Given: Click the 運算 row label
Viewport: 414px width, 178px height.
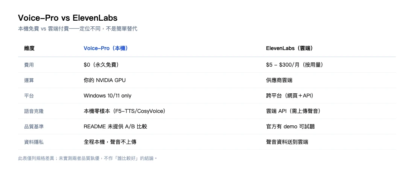Looking at the screenshot, I should coord(29,80).
